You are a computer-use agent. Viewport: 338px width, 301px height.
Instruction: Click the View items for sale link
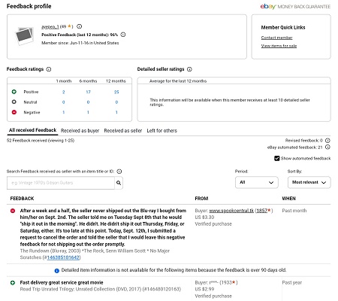(x=279, y=46)
